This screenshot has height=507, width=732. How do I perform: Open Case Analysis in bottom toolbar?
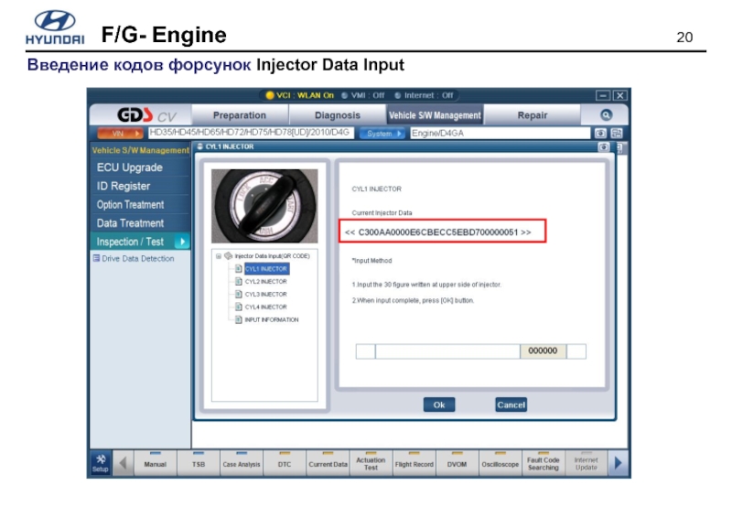coord(242,463)
